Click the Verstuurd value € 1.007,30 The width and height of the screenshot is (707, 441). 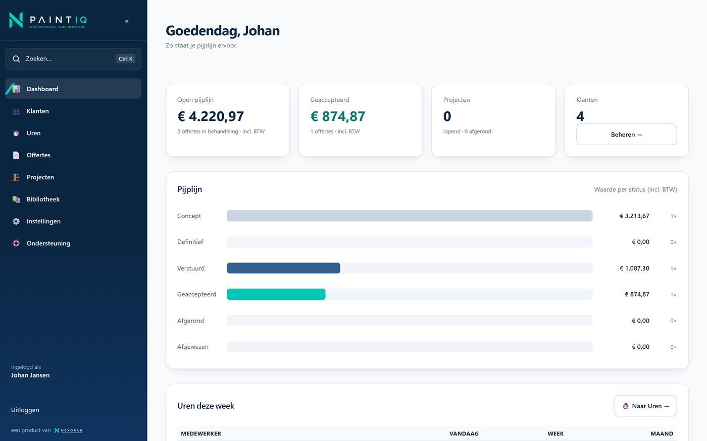[x=634, y=268]
